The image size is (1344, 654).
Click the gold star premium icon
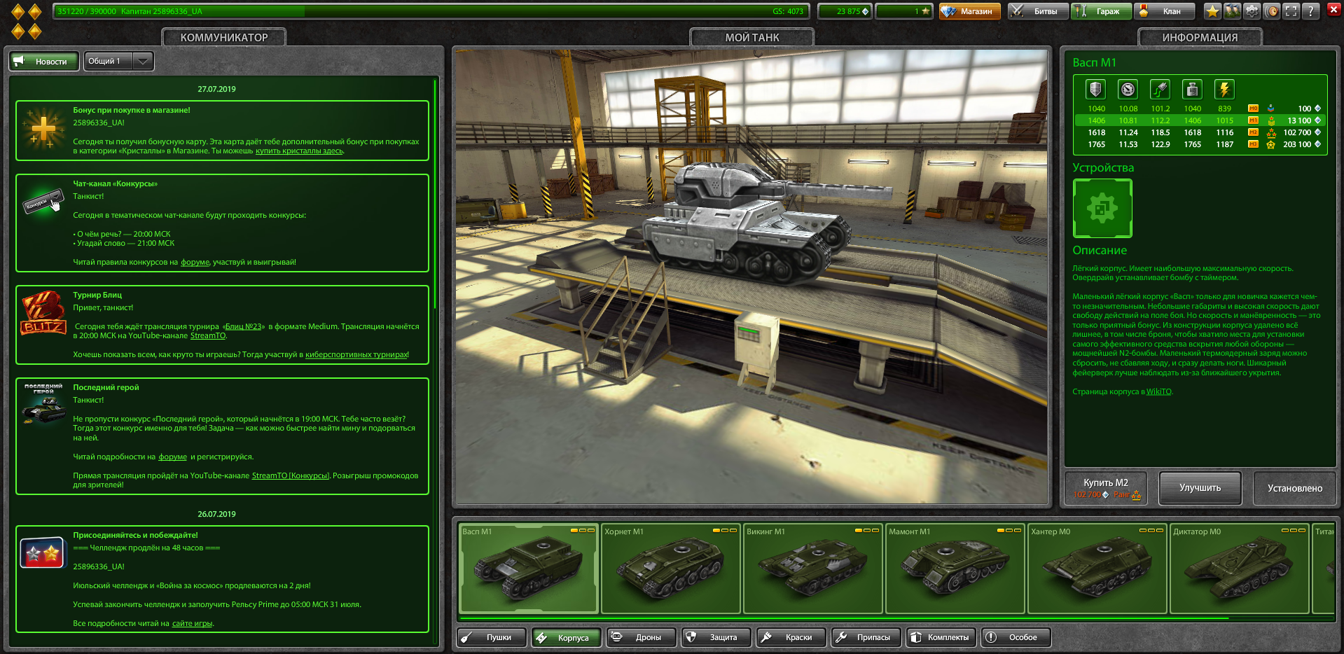tap(1212, 11)
